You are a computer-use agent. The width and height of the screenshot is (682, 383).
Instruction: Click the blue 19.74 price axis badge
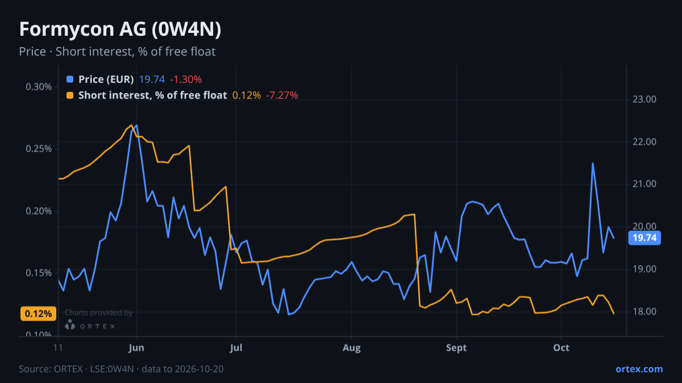pos(644,238)
